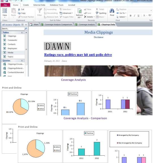Click the Save icon in quick access toolbar
The width and height of the screenshot is (153, 163).
point(7,1)
